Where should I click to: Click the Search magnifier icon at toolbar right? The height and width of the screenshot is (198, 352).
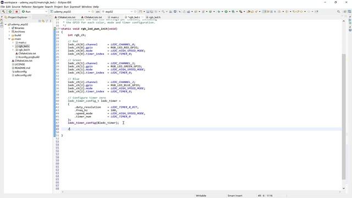pos(338,12)
